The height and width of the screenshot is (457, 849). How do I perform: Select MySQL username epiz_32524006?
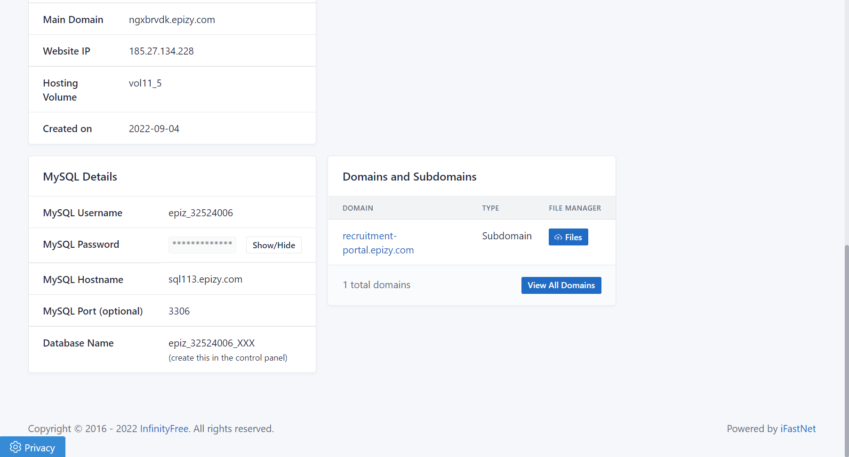click(x=200, y=213)
